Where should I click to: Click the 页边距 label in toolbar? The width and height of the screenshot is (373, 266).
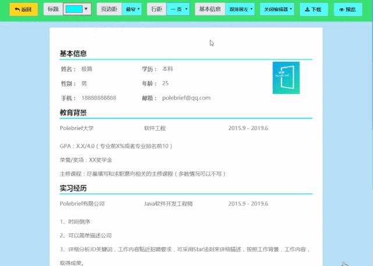109,9
